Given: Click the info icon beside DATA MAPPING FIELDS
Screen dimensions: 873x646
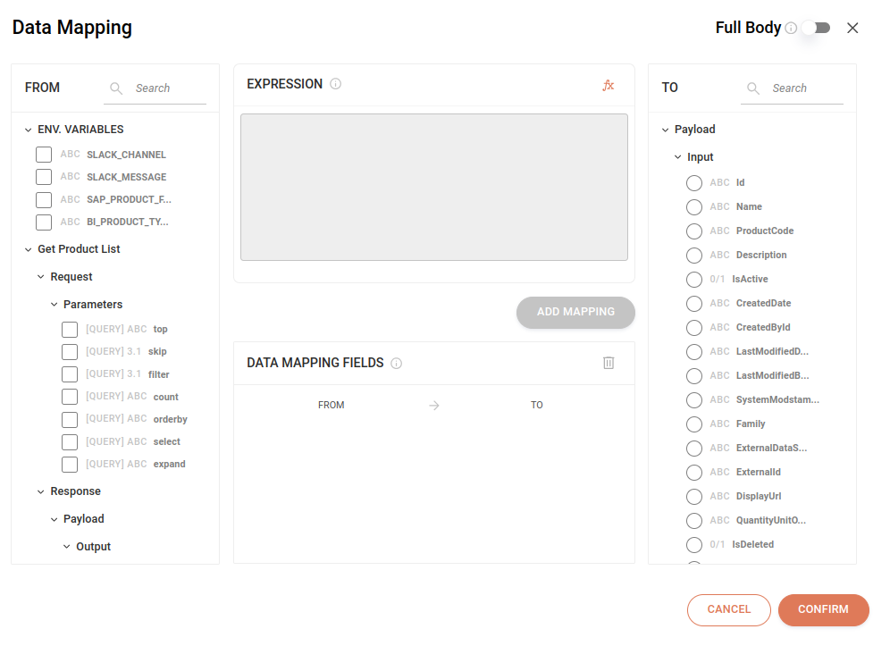Looking at the screenshot, I should coord(397,363).
